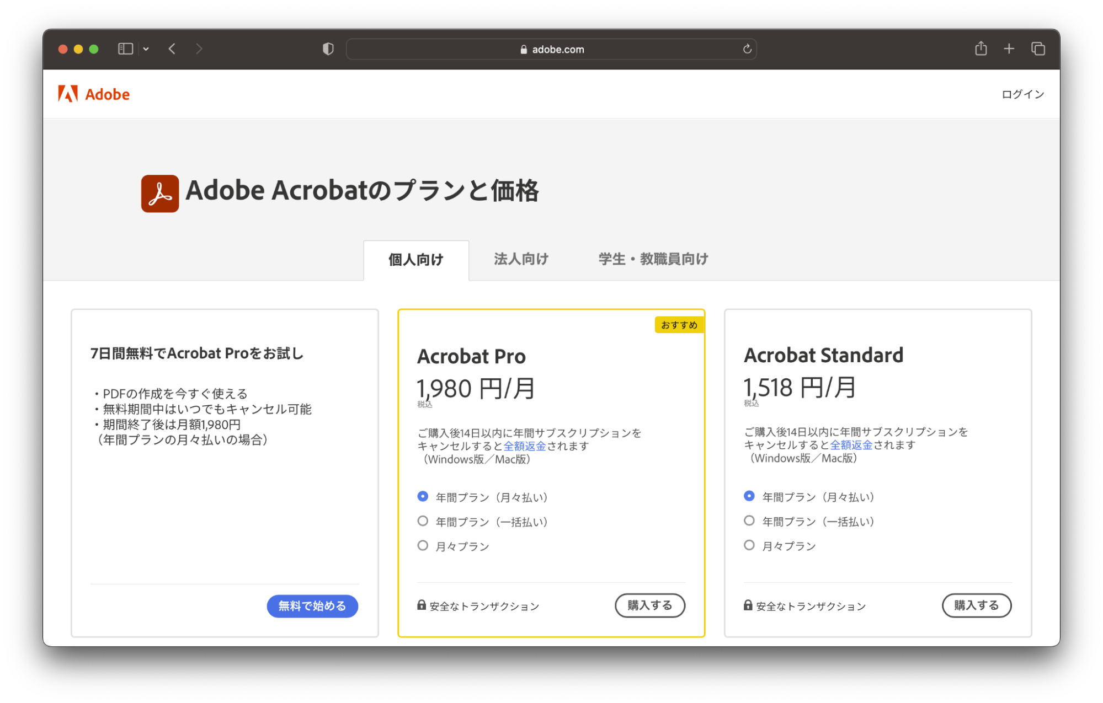Viewport: 1103px width, 703px height.
Task: Show tab overview icon
Action: [x=1038, y=49]
